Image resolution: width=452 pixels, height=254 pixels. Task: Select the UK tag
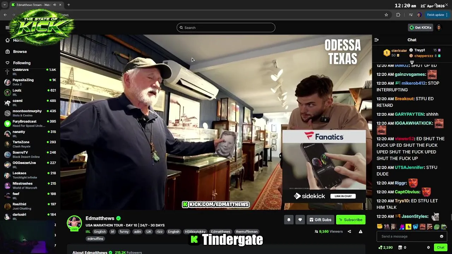click(x=149, y=232)
